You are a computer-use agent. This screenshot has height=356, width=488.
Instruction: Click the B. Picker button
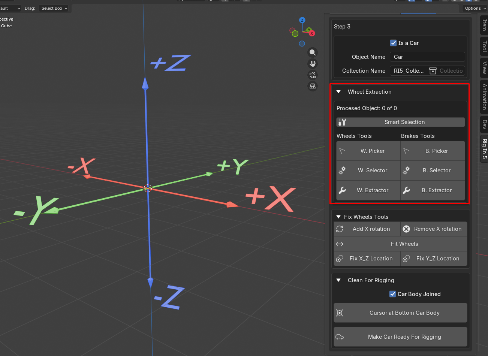(x=433, y=151)
